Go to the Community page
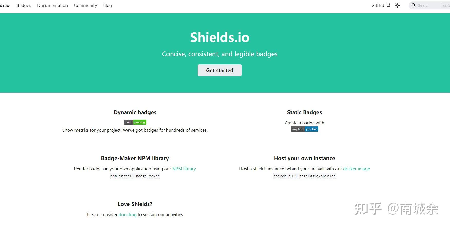450x227 pixels. 85,5
